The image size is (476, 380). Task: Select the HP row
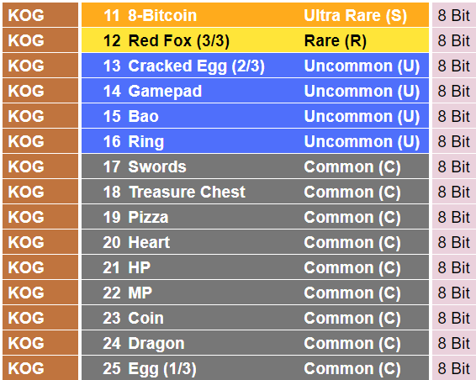pyautogui.click(x=255, y=267)
